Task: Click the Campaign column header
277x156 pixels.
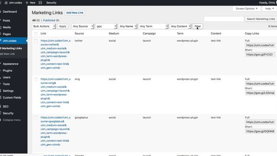Action: pyautogui.click(x=149, y=33)
